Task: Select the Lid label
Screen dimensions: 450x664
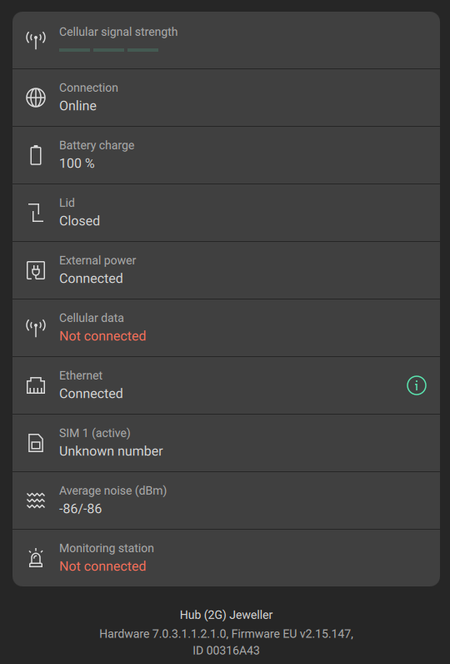Action: click(x=67, y=203)
